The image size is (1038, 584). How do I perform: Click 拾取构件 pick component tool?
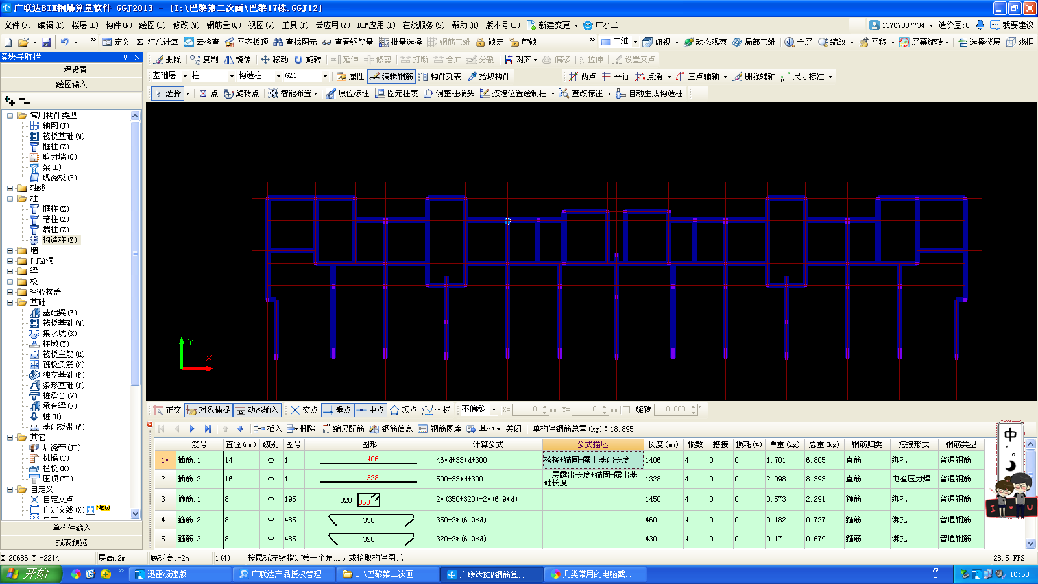[489, 76]
